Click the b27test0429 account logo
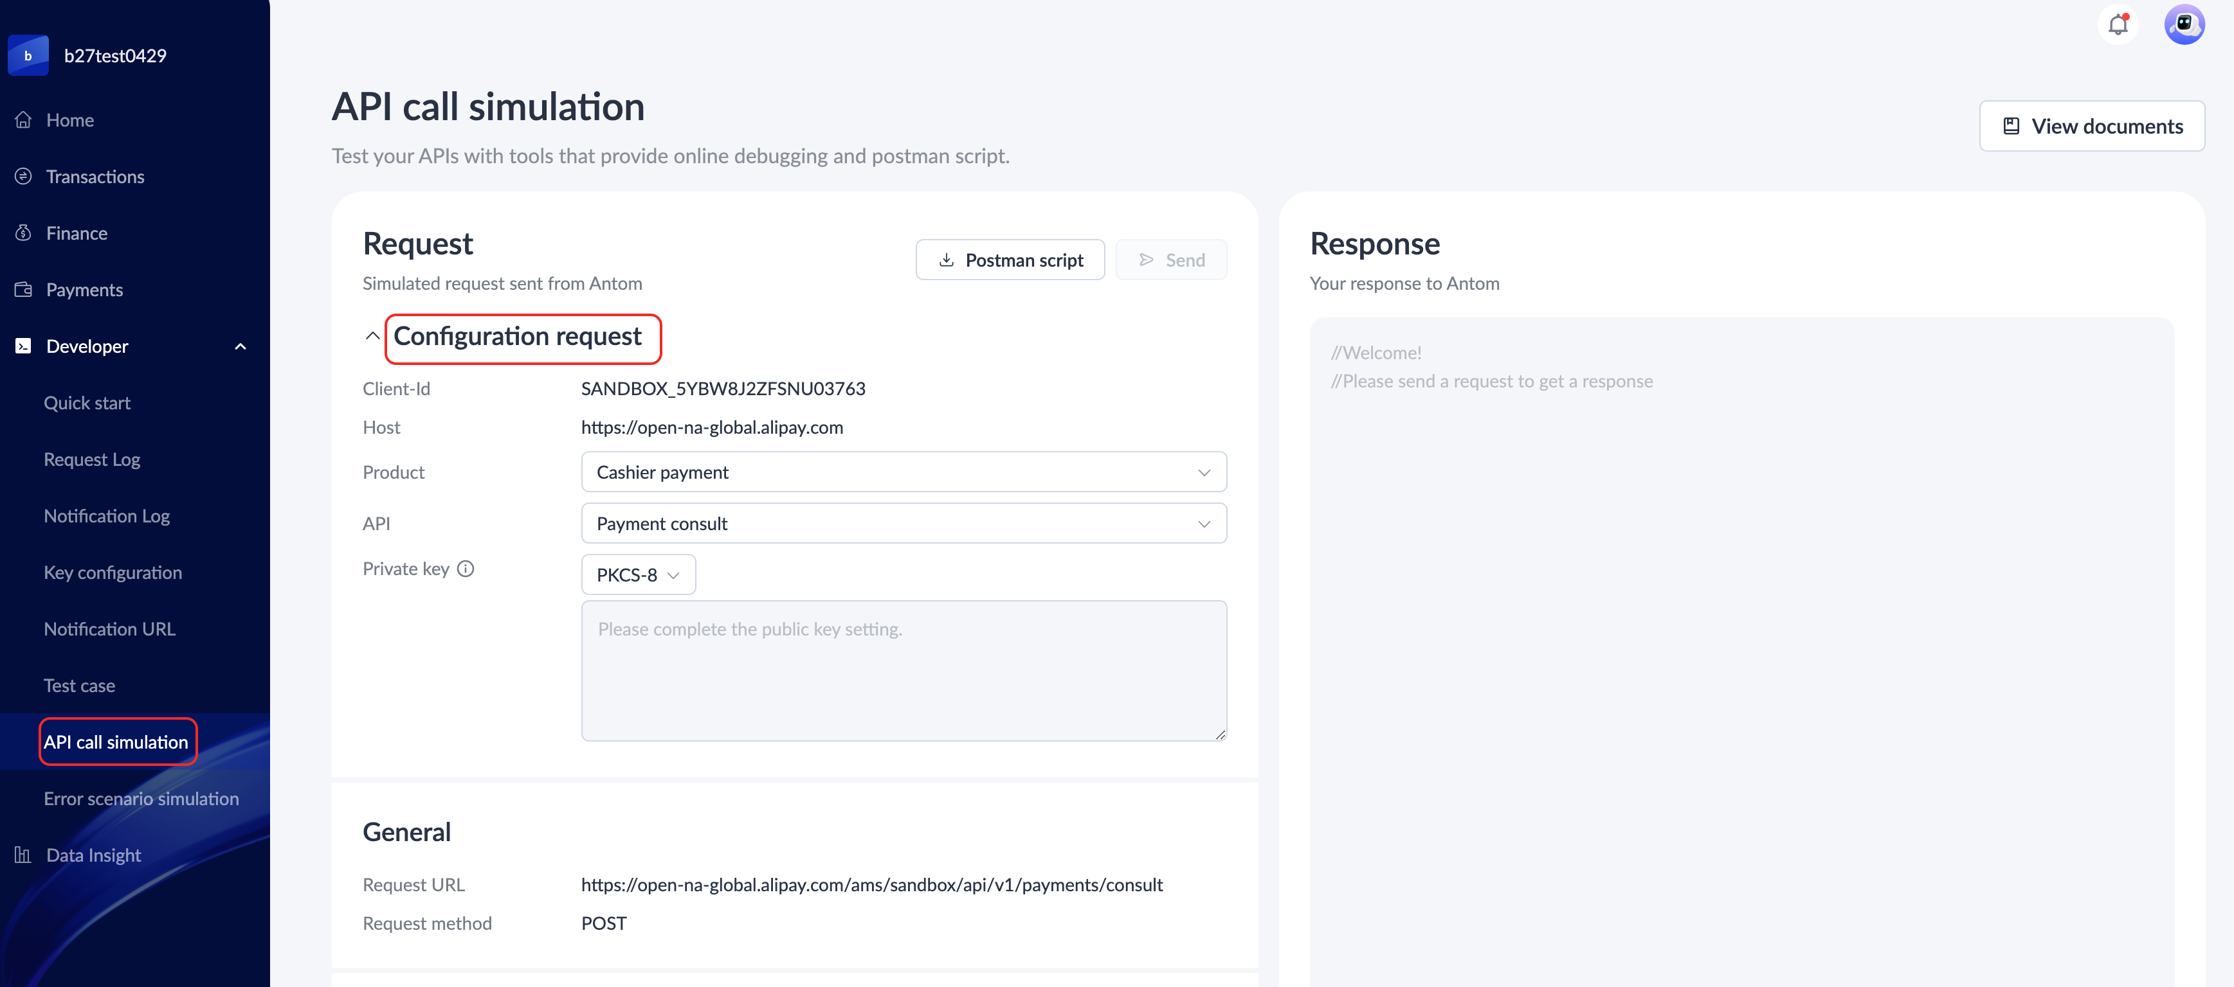 29,55
